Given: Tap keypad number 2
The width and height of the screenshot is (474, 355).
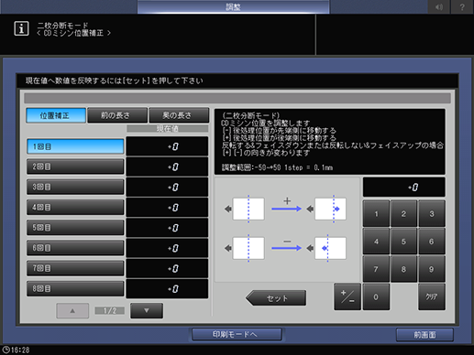Looking at the screenshot, I should click(x=403, y=214).
